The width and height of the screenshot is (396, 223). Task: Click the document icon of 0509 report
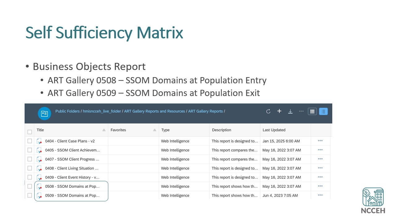[39, 195]
